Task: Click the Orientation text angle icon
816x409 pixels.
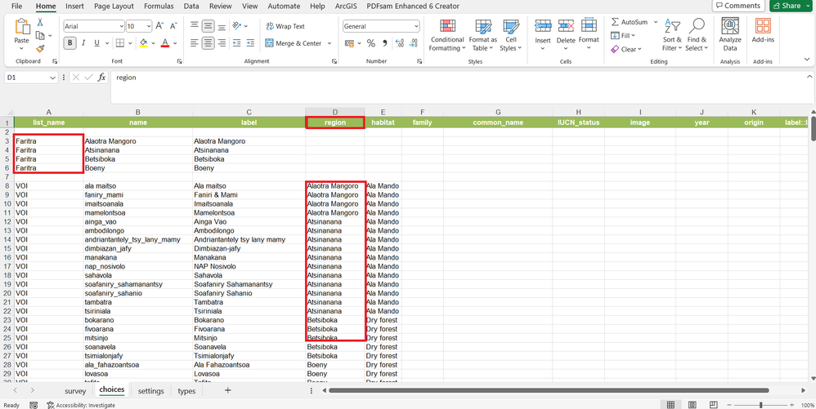Action: pyautogui.click(x=237, y=26)
